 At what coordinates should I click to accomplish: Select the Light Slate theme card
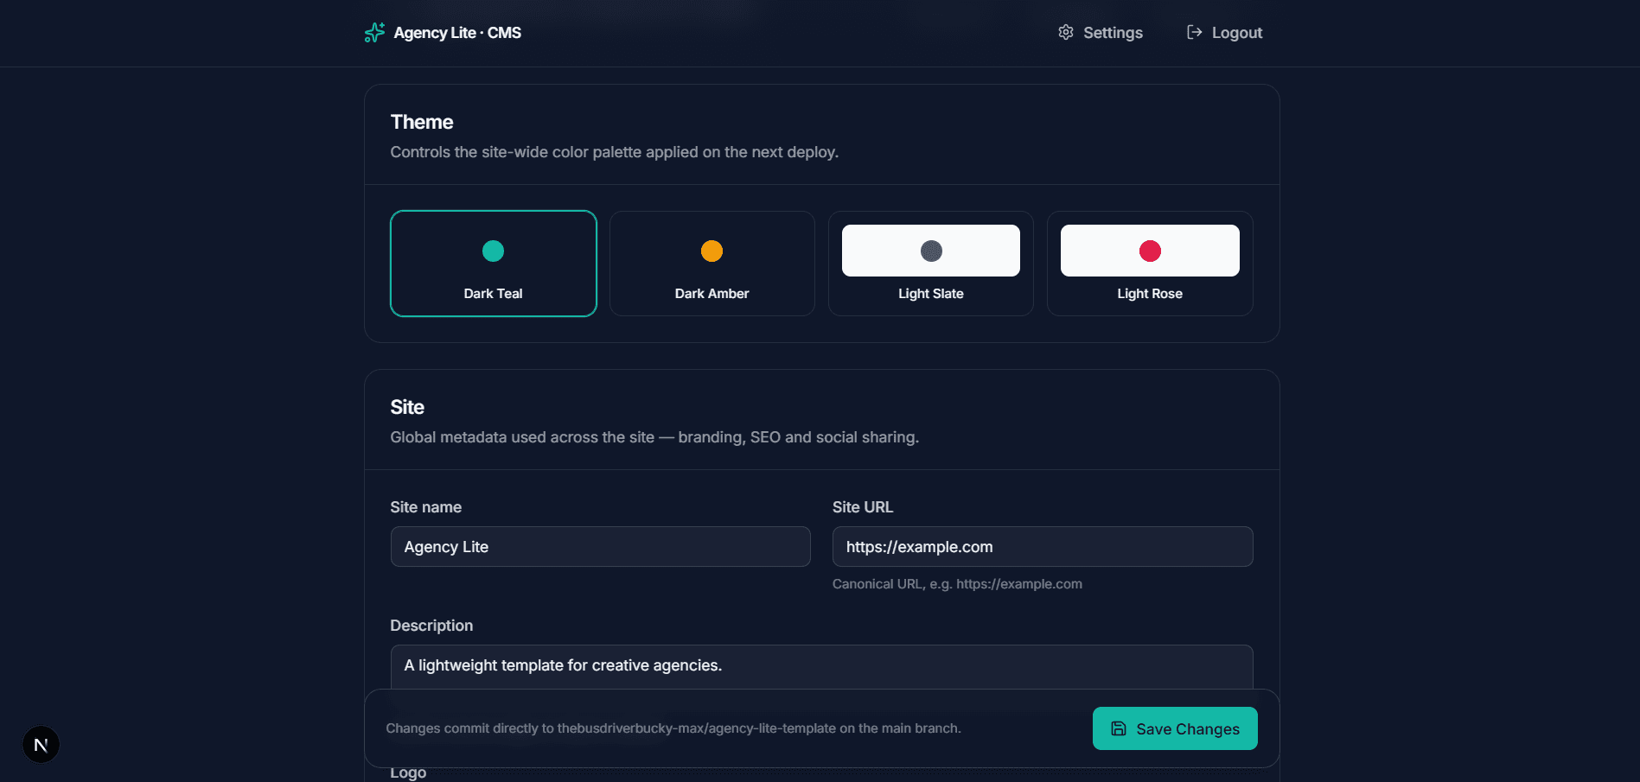[931, 264]
